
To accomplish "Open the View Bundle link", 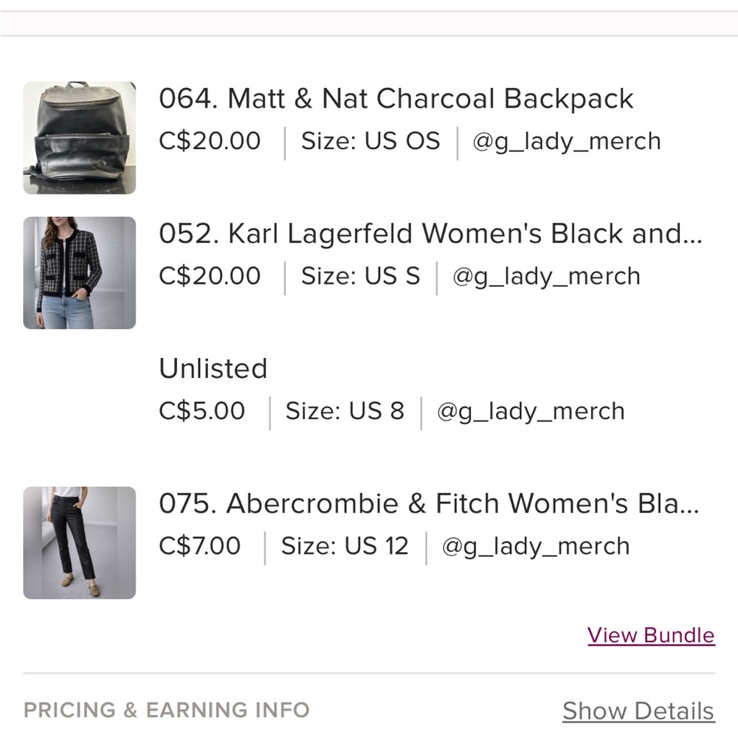I will pos(651,635).
